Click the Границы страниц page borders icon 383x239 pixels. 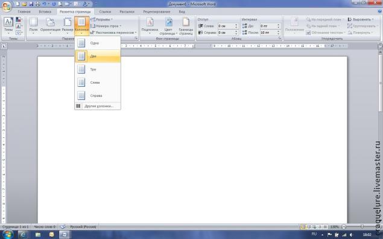point(186,26)
